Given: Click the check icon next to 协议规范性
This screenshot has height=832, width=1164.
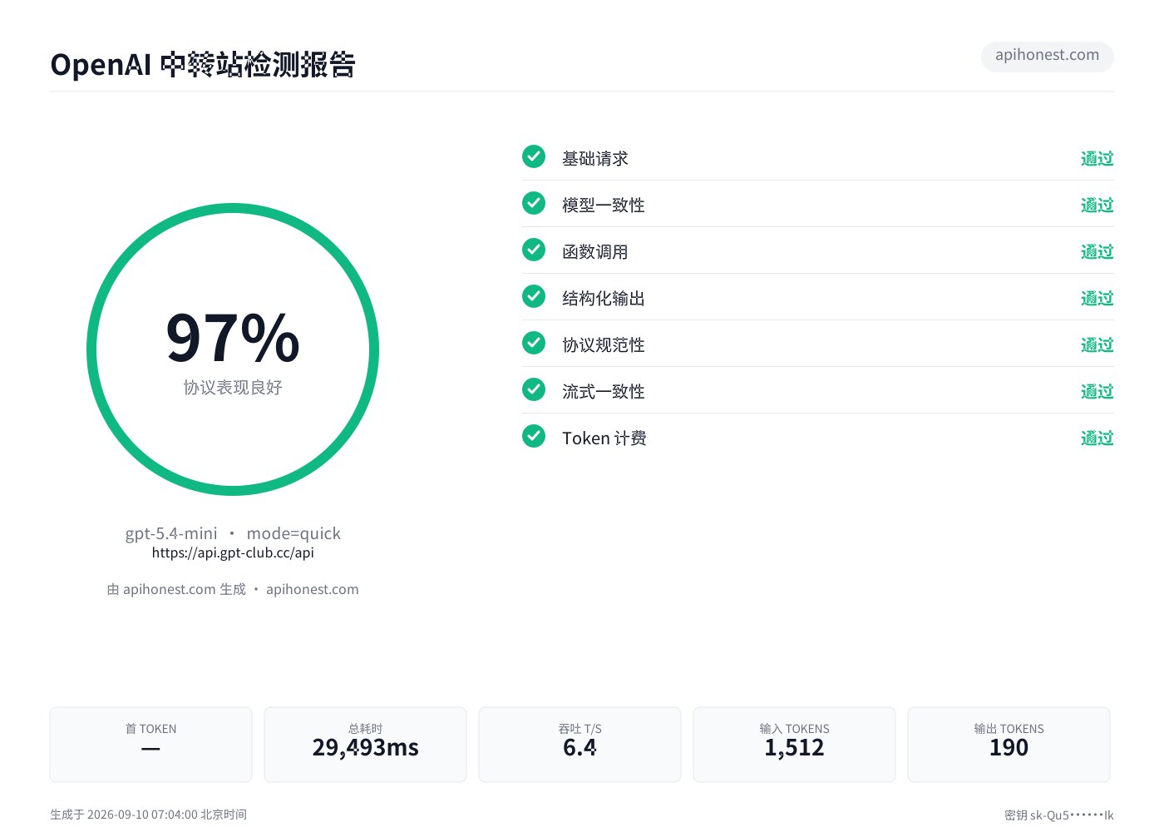Looking at the screenshot, I should [534, 343].
